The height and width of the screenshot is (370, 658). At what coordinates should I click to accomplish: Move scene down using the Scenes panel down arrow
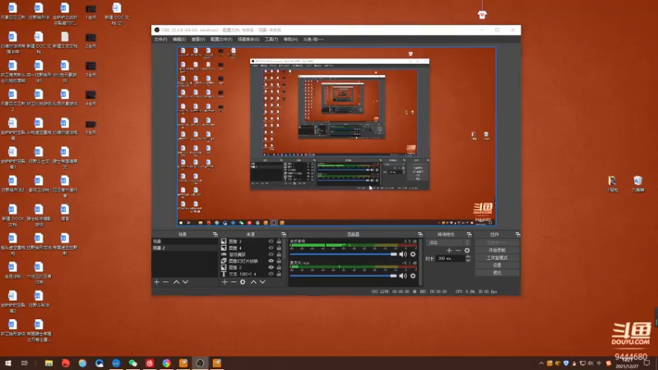185,282
